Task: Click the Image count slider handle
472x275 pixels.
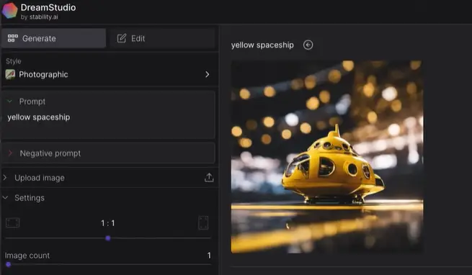Action: 9,264
